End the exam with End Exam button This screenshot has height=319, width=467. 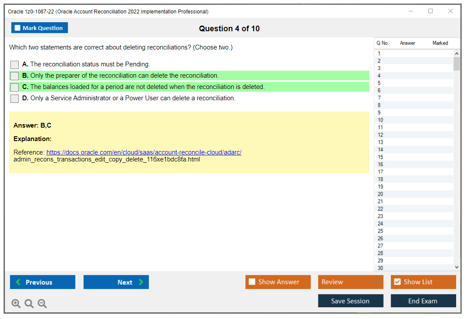423,300
